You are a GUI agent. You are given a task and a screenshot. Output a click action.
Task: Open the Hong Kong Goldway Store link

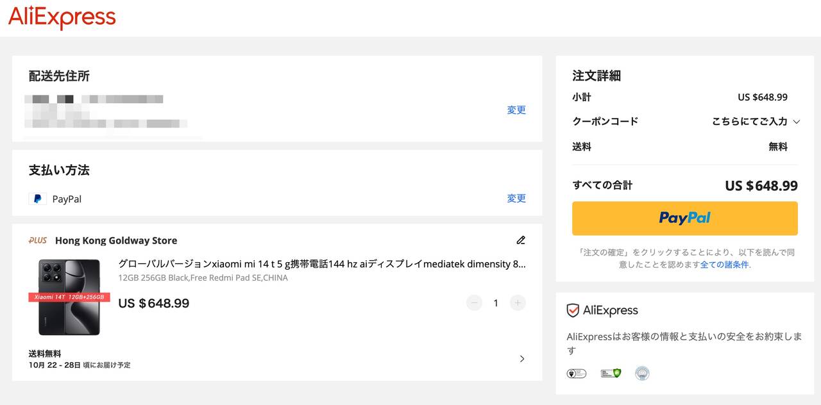(116, 240)
